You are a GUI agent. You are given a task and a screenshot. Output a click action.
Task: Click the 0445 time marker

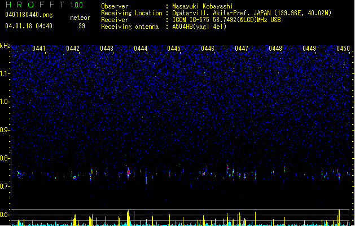point(174,49)
